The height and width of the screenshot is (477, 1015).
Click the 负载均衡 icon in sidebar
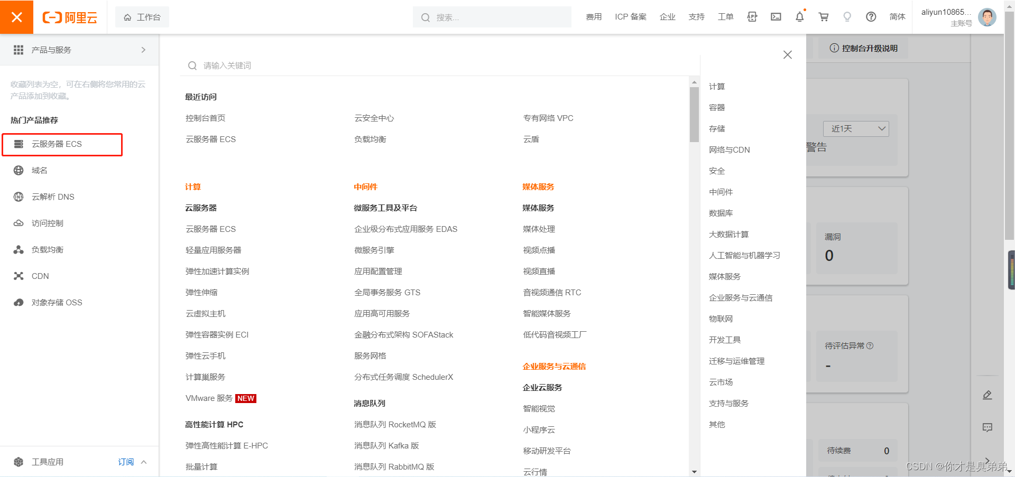click(19, 249)
